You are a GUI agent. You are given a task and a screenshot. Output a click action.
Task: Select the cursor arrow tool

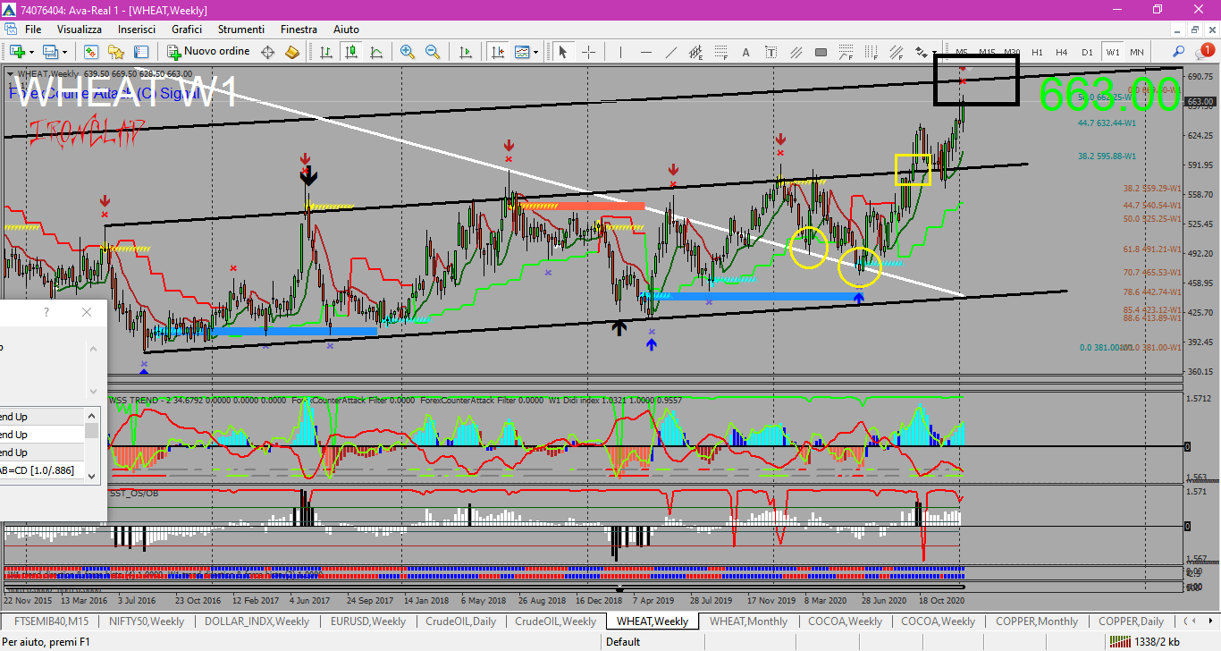(562, 52)
